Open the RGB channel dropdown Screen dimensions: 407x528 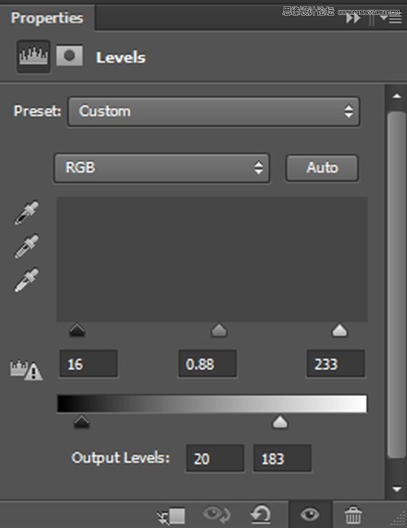[x=162, y=168]
